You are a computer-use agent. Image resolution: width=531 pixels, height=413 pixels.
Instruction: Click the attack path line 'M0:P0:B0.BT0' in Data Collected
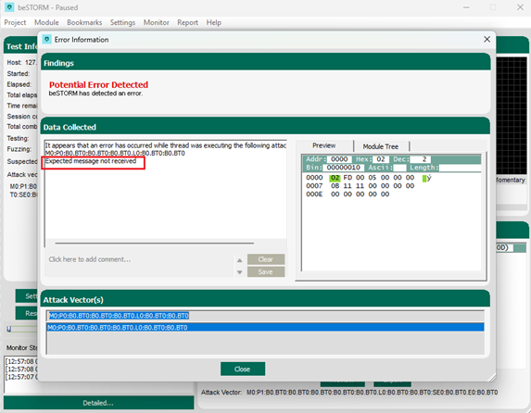pos(115,154)
